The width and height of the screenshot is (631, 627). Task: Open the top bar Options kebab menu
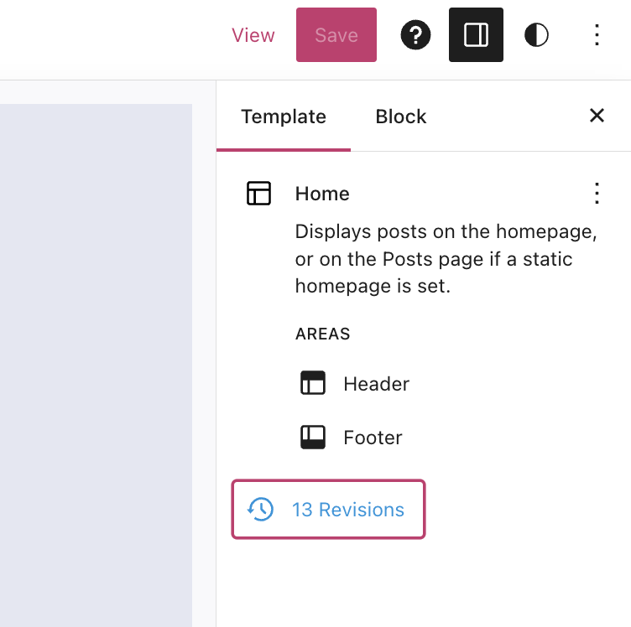pyautogui.click(x=597, y=35)
